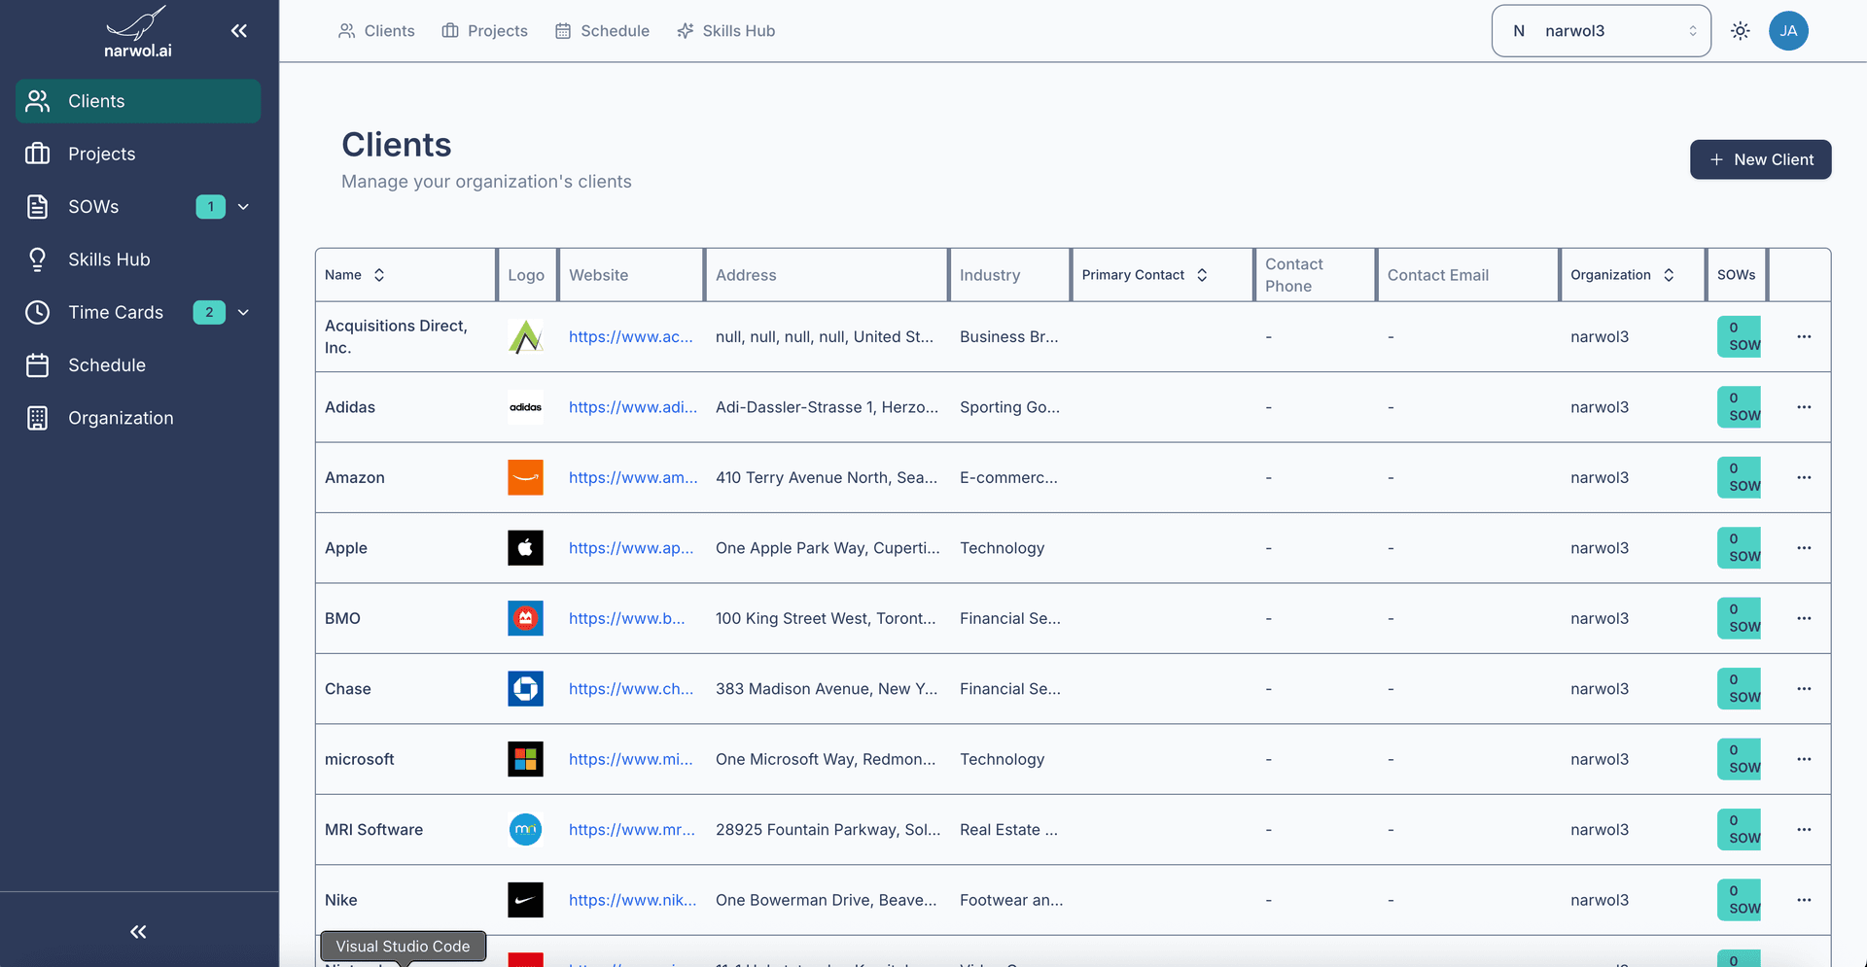The height and width of the screenshot is (967, 1867).
Task: Click the 0 SOW badge for Nike
Action: tap(1739, 900)
